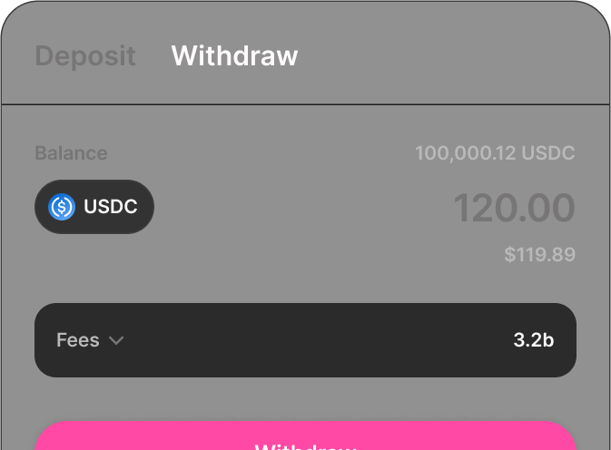Click the 3.2b fee amount
Screen dimensions: 611x450
(534, 340)
